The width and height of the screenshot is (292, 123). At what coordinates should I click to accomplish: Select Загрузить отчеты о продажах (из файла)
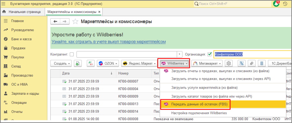(x=223, y=71)
